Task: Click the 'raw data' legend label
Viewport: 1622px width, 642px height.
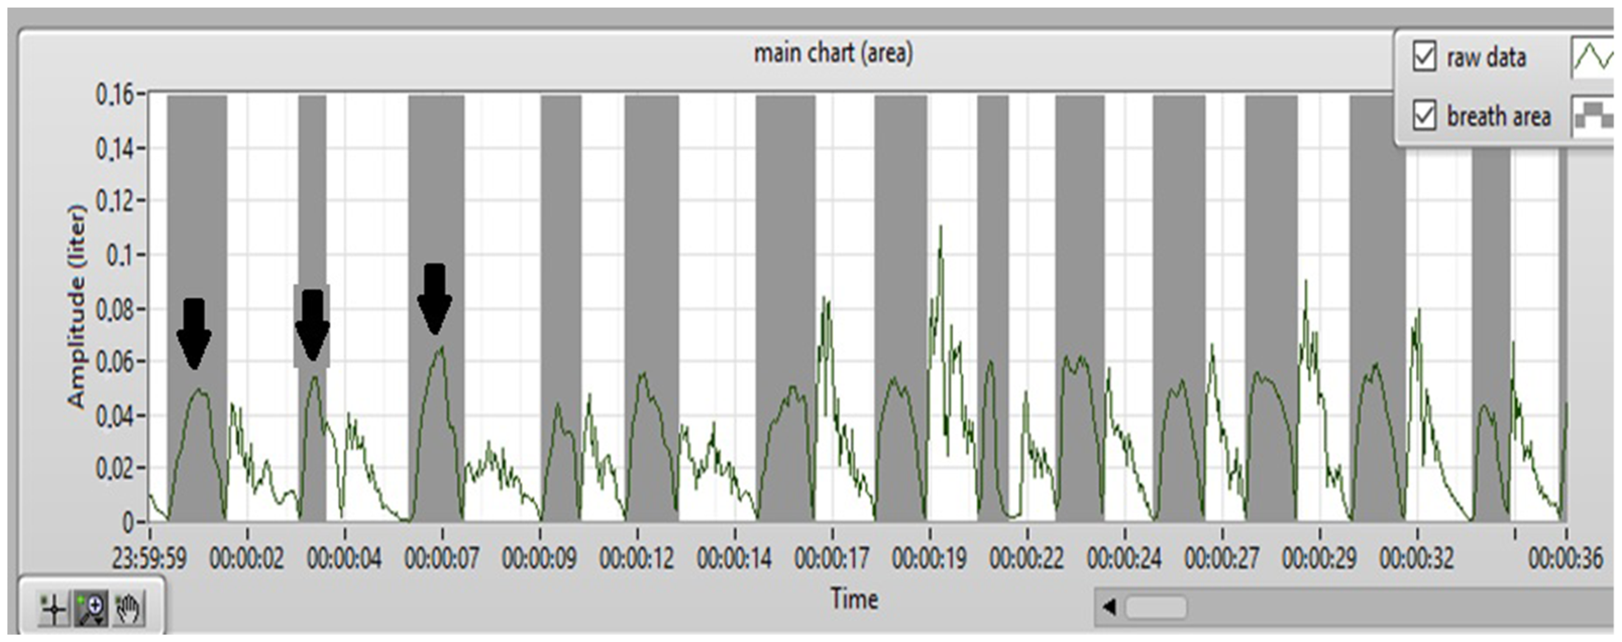Action: (1486, 58)
